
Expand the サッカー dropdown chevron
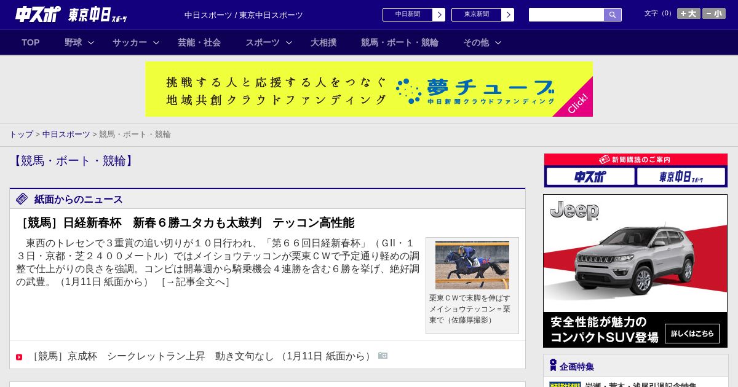click(156, 42)
